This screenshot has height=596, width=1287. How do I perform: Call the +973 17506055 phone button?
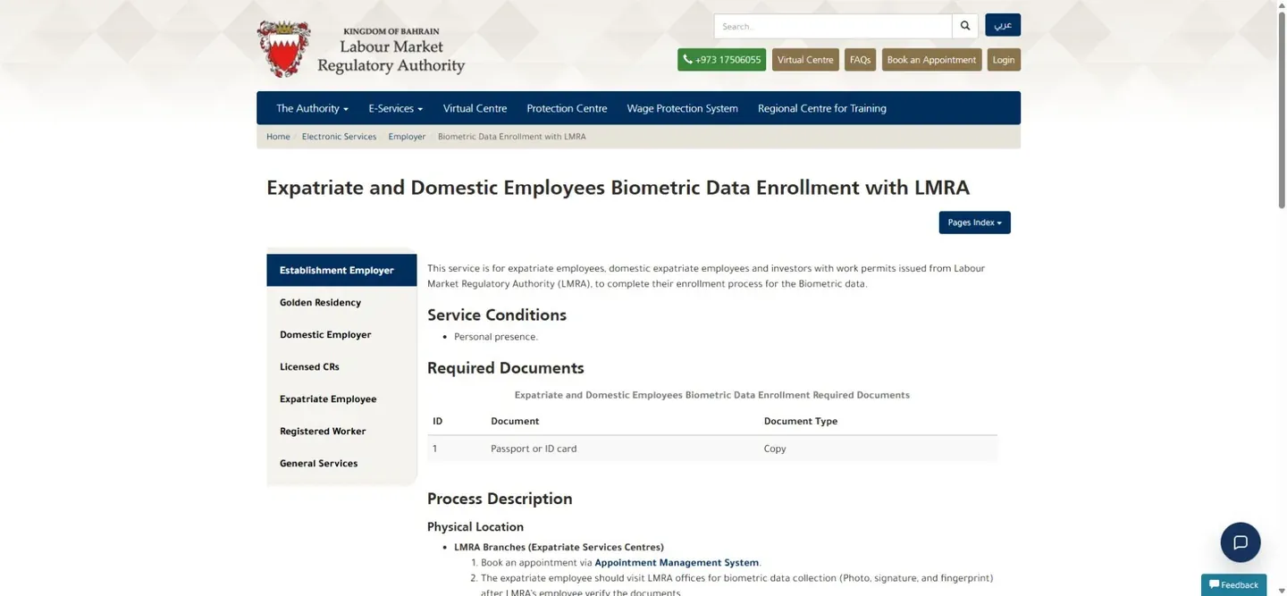tap(721, 60)
